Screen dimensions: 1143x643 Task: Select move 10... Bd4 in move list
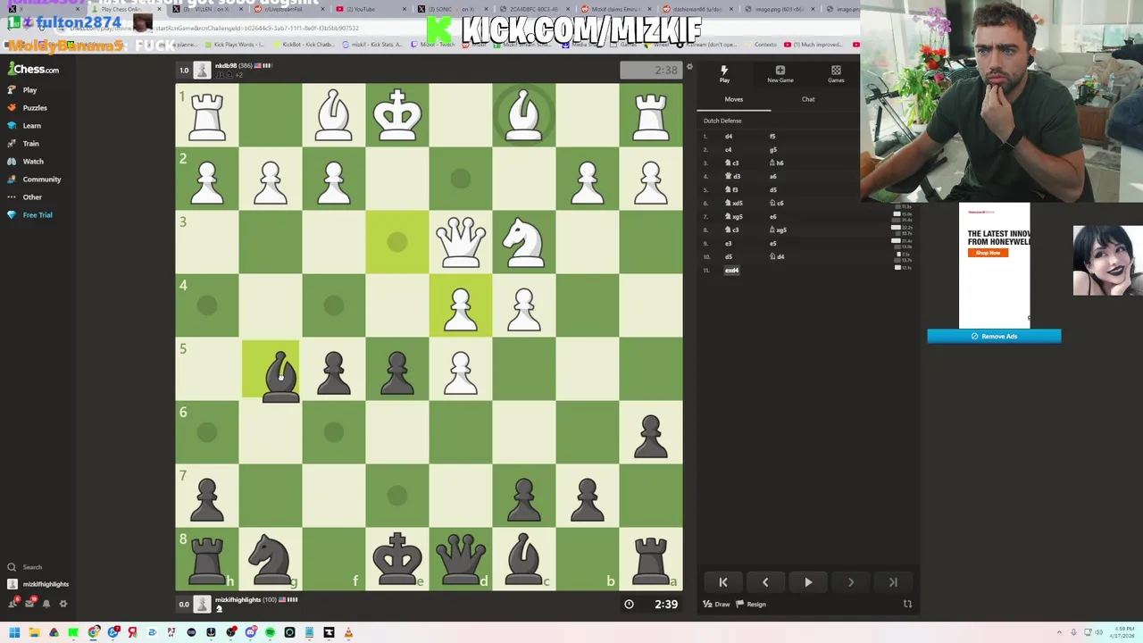point(777,257)
